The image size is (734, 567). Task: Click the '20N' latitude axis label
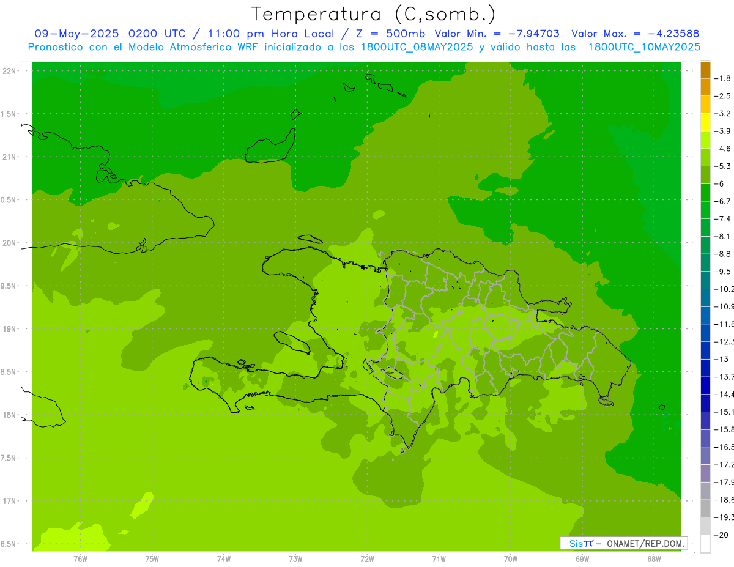point(10,243)
